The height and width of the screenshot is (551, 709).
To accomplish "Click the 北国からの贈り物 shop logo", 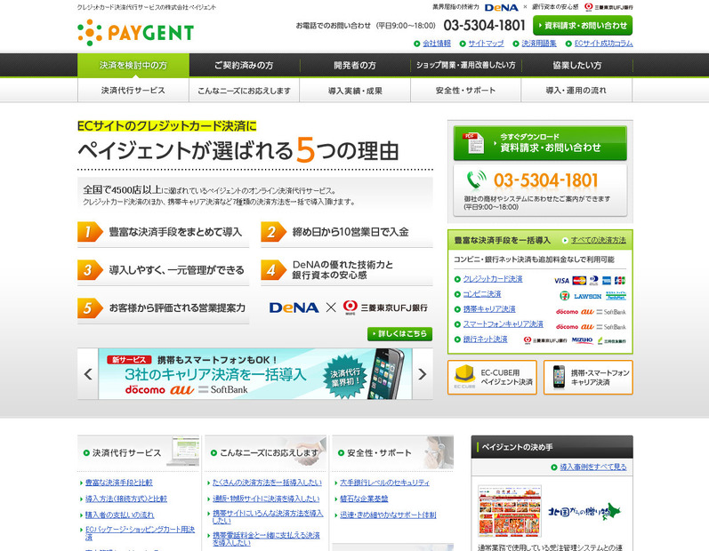I will coord(584,511).
